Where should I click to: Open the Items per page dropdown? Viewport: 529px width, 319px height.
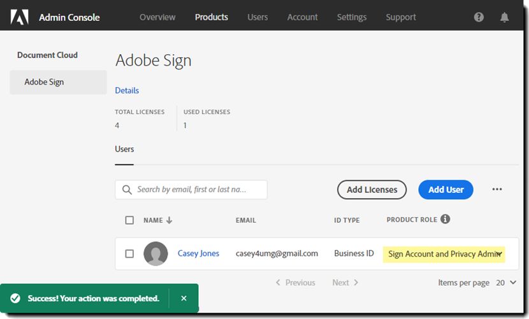tap(506, 283)
